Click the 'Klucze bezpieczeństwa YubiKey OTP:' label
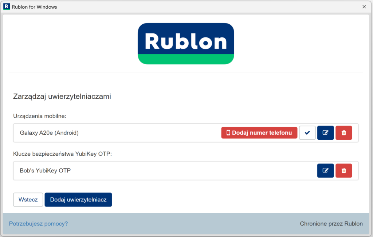 pos(62,154)
